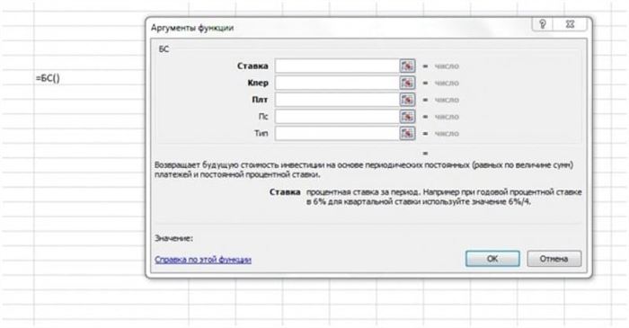The width and height of the screenshot is (629, 328).
Task: Click the Отмена button
Action: [554, 259]
